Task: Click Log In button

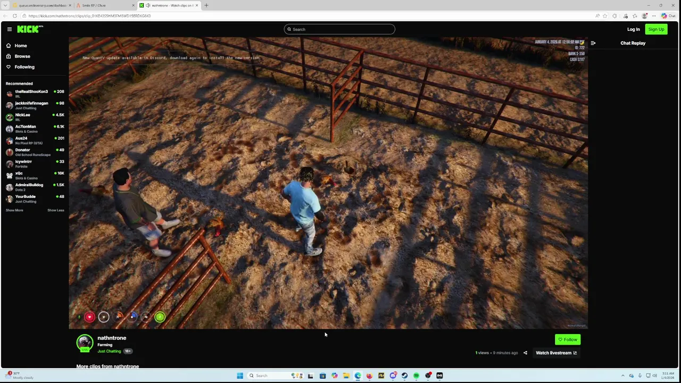Action: pyautogui.click(x=633, y=29)
